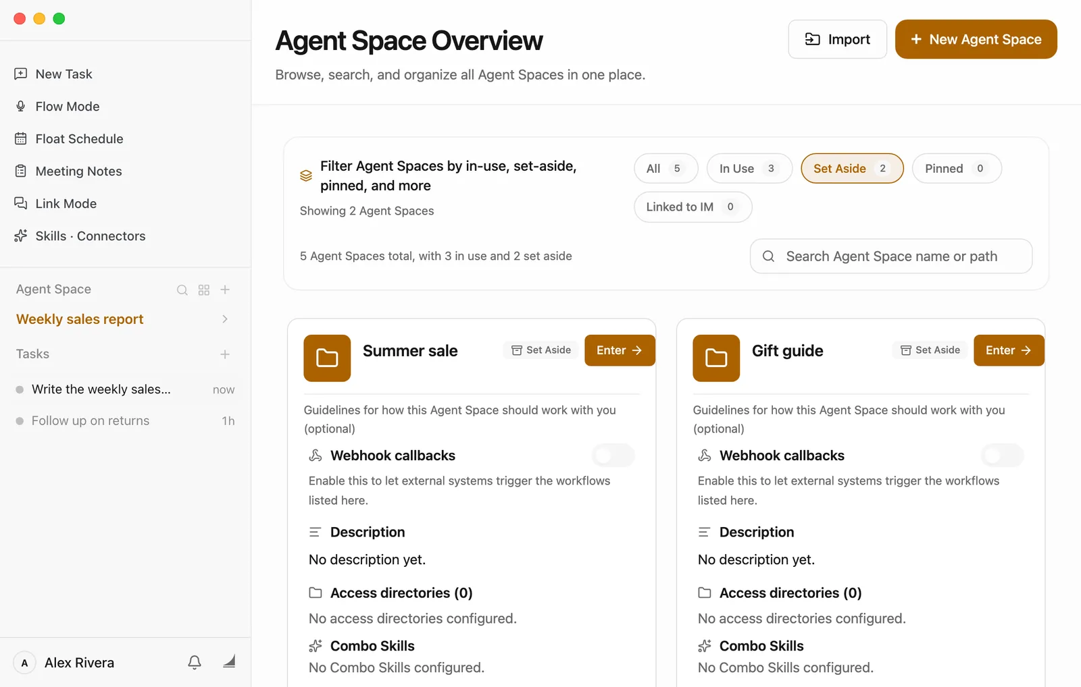Search Agent Spaces via sidebar magnifier icon
1081x687 pixels.
[182, 290]
